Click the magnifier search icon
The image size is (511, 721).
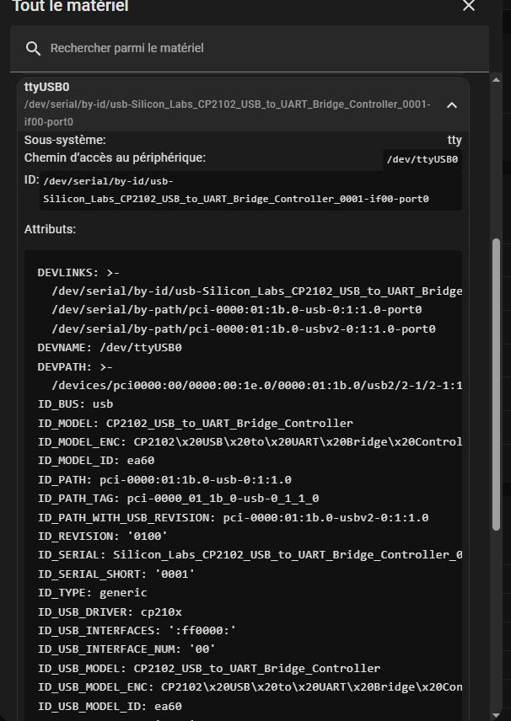click(x=34, y=49)
